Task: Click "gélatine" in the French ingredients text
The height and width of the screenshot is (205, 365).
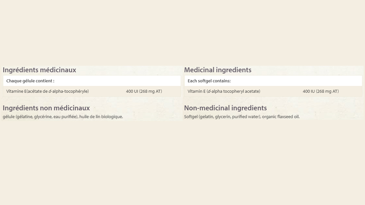Action: [x=25, y=117]
